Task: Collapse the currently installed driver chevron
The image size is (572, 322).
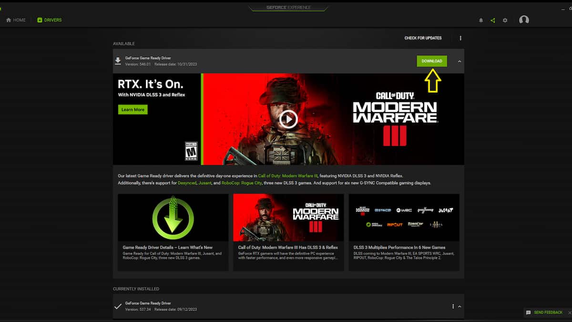Action: [460, 306]
